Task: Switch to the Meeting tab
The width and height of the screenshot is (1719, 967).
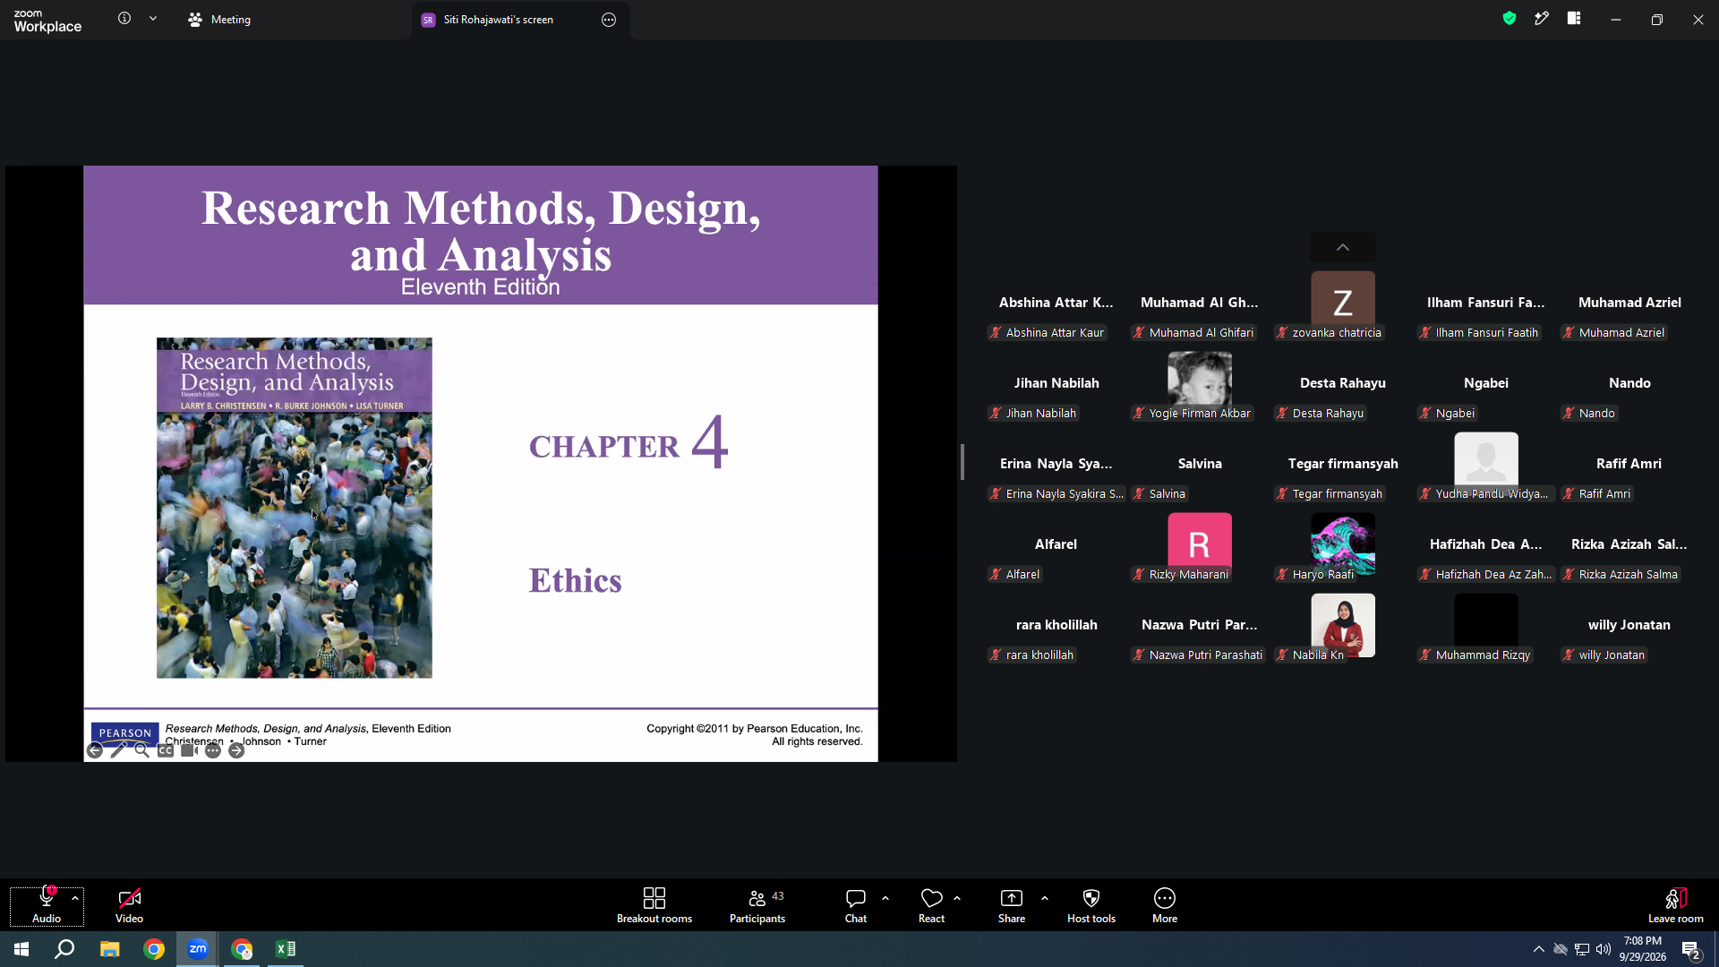Action: click(x=219, y=20)
